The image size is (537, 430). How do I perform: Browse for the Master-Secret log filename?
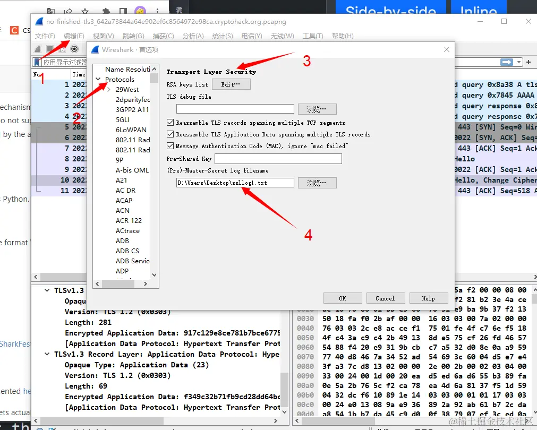click(317, 183)
